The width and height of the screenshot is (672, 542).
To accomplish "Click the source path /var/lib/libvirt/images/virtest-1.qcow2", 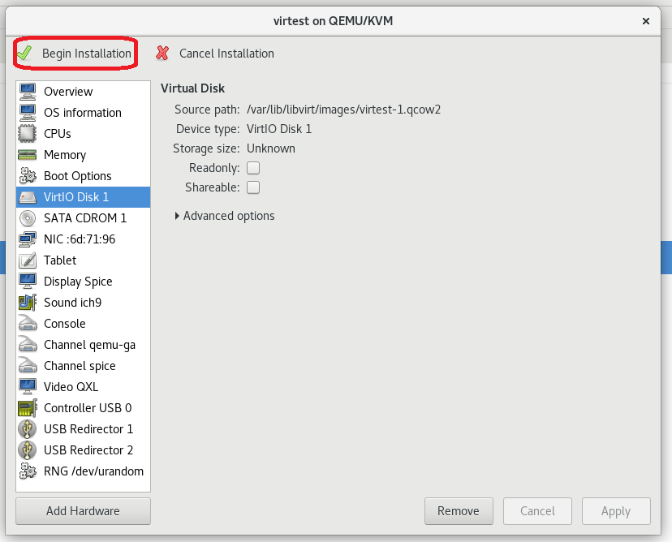I will (343, 110).
